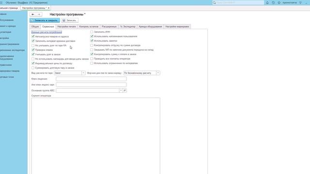The width and height of the screenshot is (310, 174).
Task: Uncheck the Проверка отвала checkbox
Action: pos(33,50)
